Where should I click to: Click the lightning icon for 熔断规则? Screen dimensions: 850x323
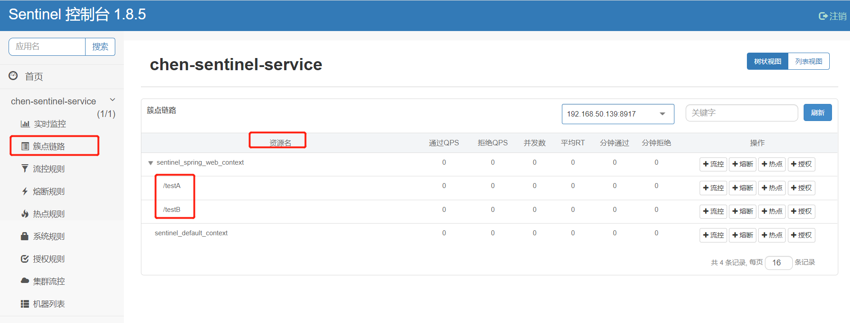[25, 191]
